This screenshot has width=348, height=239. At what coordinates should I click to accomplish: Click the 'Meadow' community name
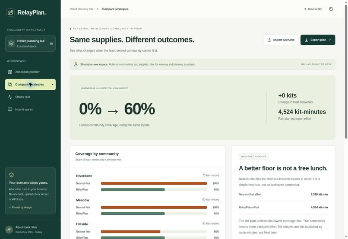click(82, 200)
